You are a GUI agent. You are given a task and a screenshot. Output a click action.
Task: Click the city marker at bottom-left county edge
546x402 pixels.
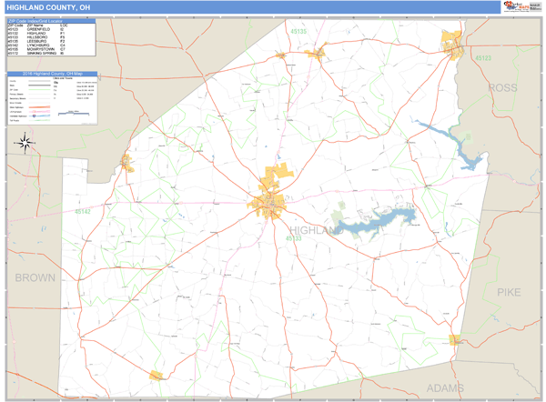(x=157, y=374)
